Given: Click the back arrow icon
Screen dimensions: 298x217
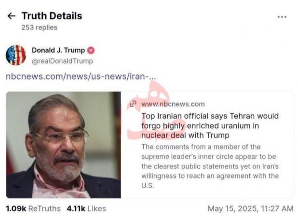Looking at the screenshot, I should click(11, 16).
